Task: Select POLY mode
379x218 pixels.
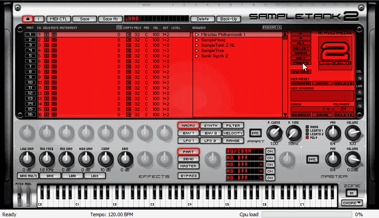Action: tap(307, 138)
